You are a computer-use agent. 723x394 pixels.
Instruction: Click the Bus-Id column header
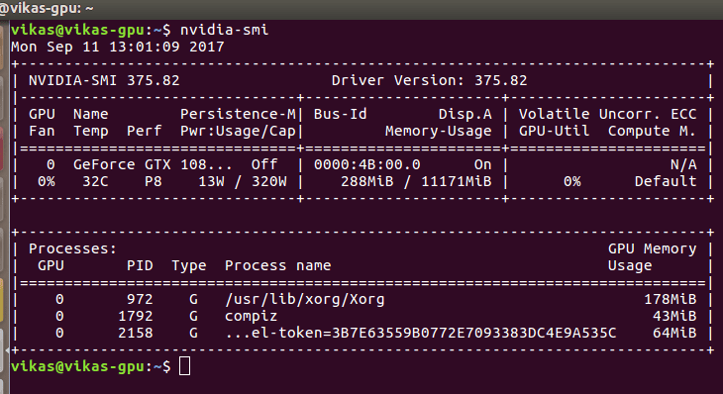click(341, 114)
